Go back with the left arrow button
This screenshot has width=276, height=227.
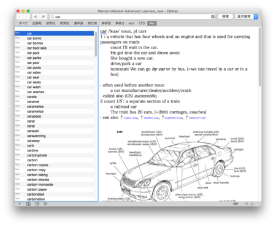20,17
